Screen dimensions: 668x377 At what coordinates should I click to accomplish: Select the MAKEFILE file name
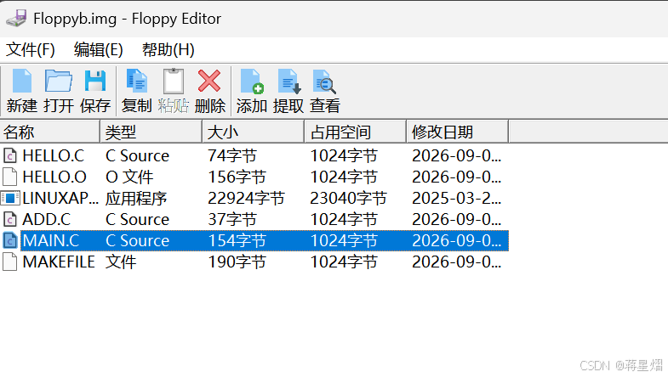[x=59, y=262]
